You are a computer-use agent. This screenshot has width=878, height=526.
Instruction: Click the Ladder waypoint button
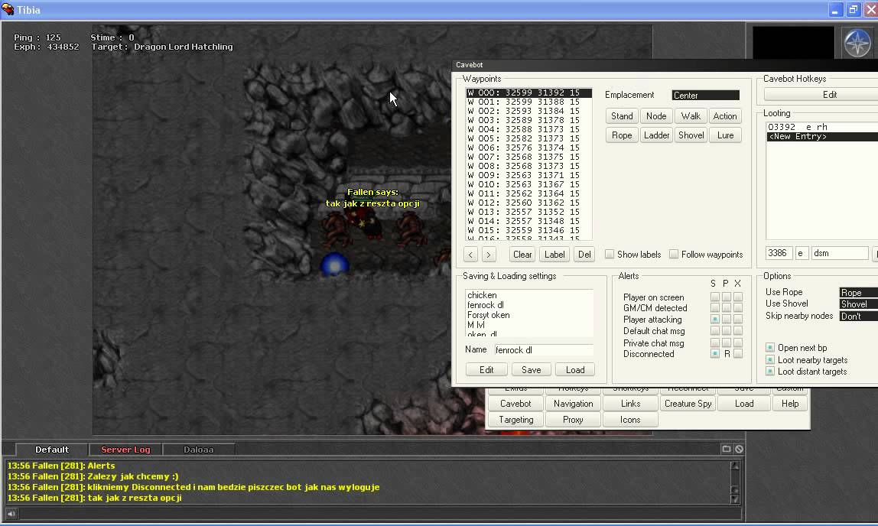(x=656, y=135)
